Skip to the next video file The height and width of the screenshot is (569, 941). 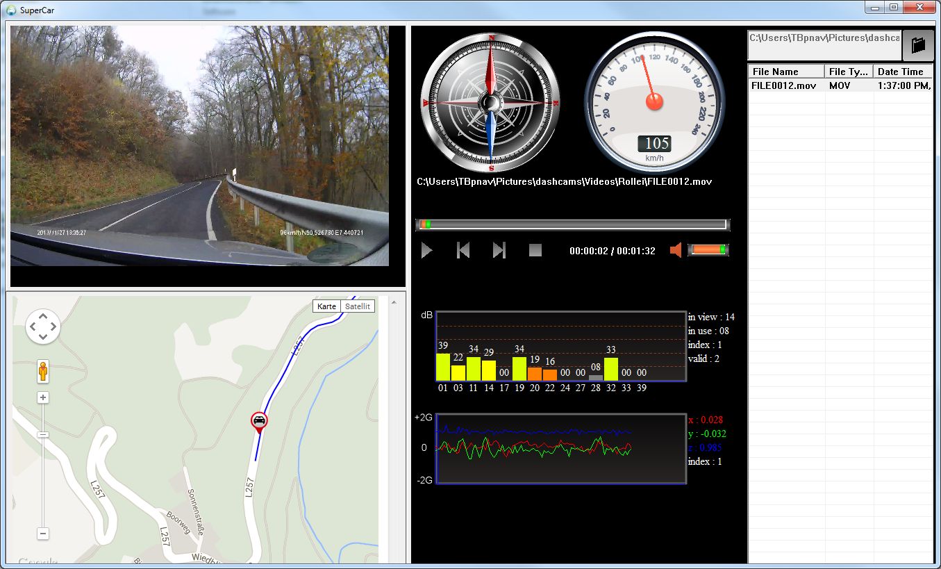499,250
